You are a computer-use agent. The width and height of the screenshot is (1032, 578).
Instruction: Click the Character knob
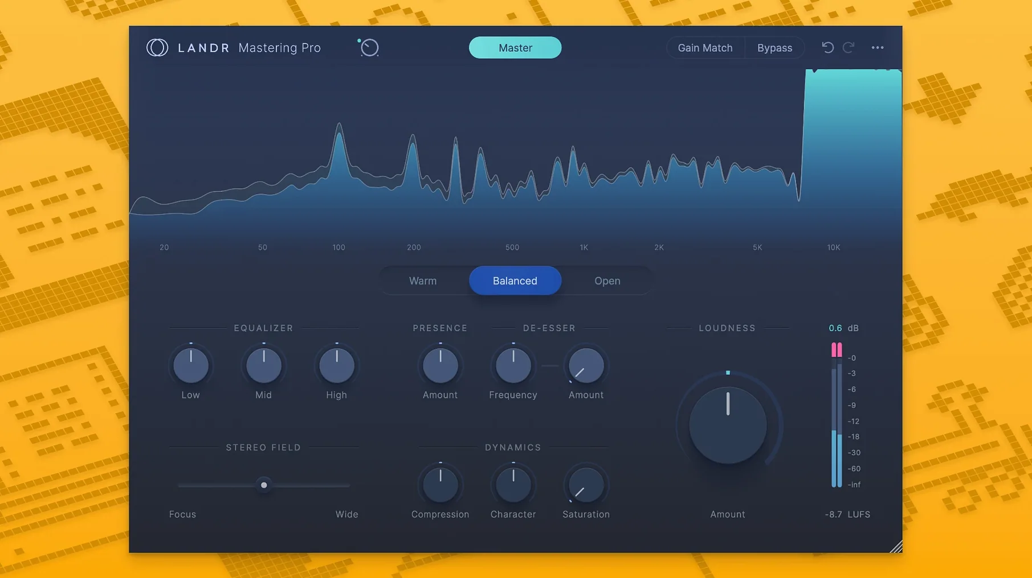coord(513,485)
